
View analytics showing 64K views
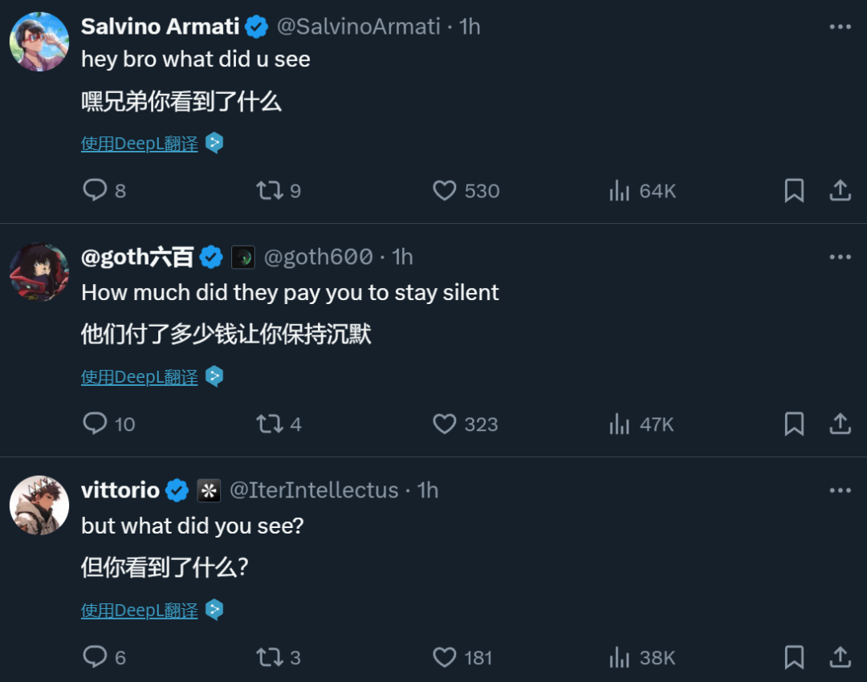(620, 190)
